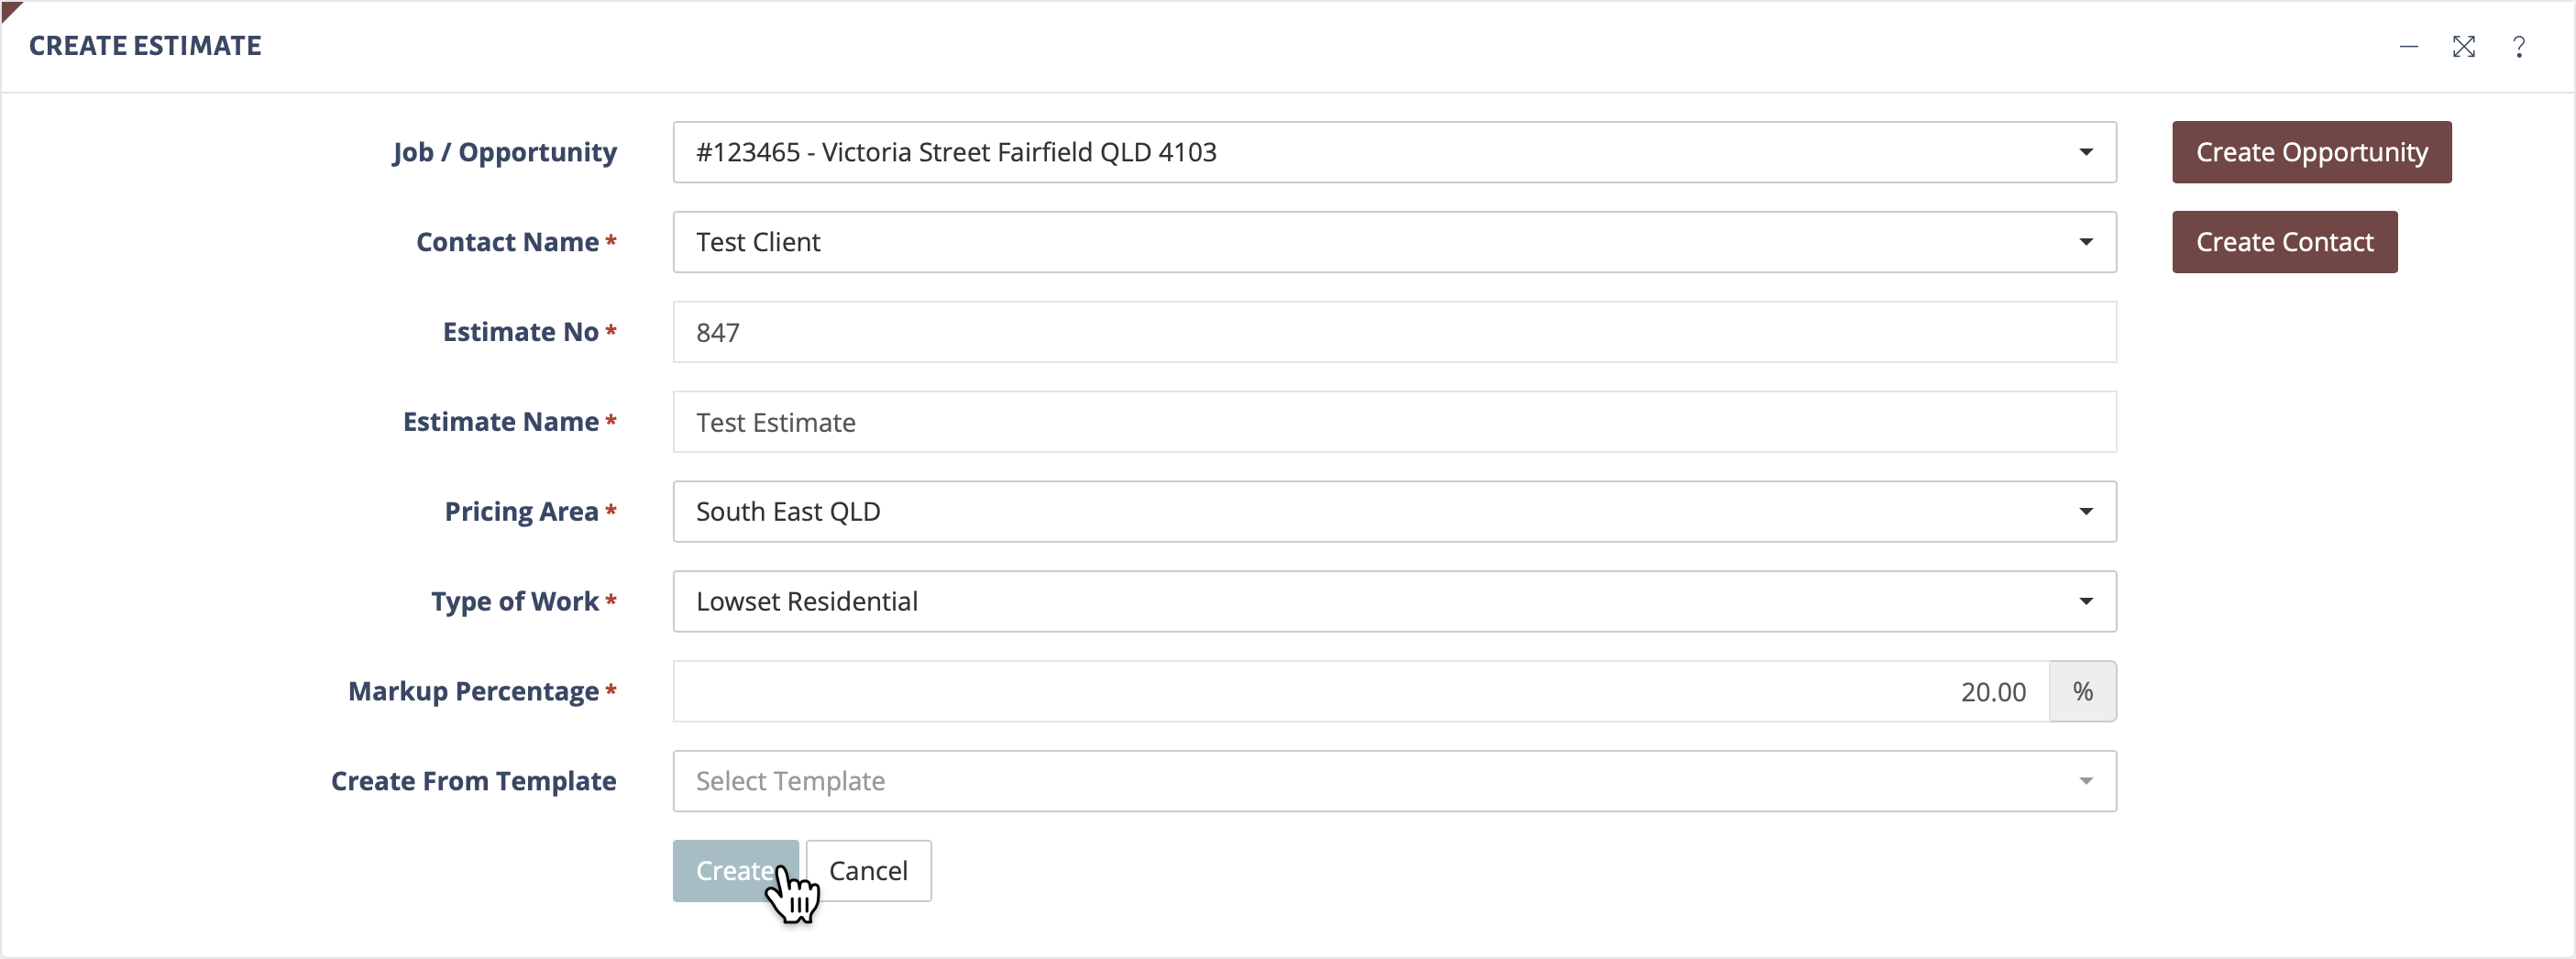
Task: Expand the Type of Work dropdown
Action: pos(1394,601)
